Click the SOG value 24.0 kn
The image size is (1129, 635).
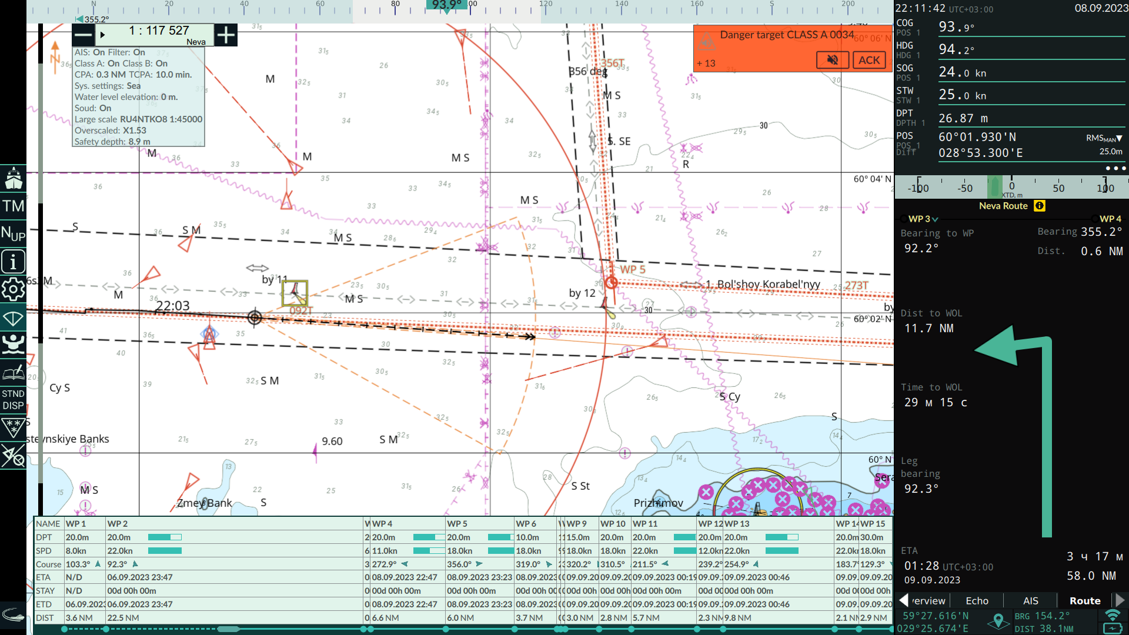click(963, 72)
